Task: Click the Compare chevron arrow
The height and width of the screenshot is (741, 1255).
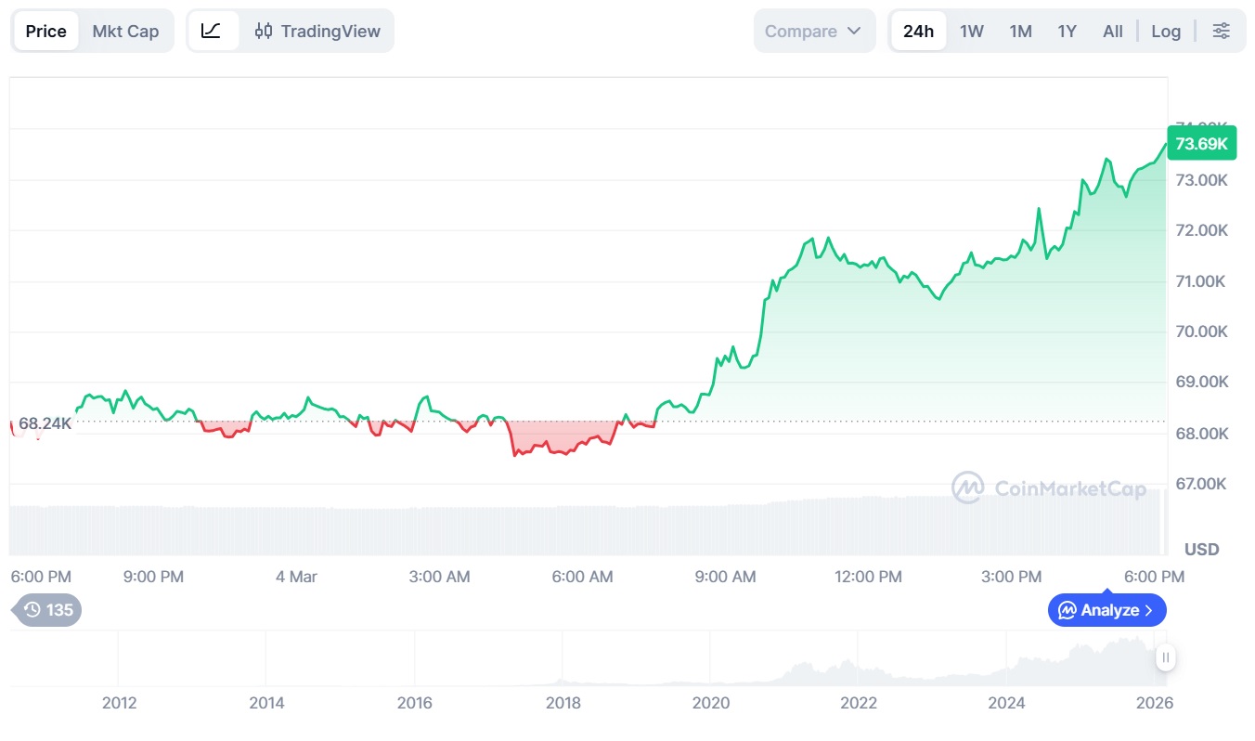Action: coord(855,31)
